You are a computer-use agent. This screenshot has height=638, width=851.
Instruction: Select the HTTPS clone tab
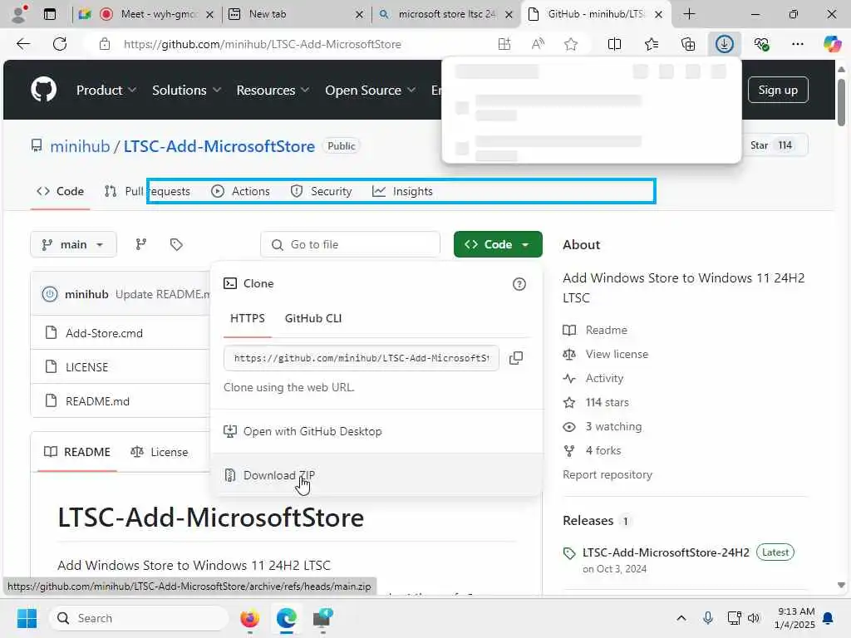pyautogui.click(x=248, y=318)
